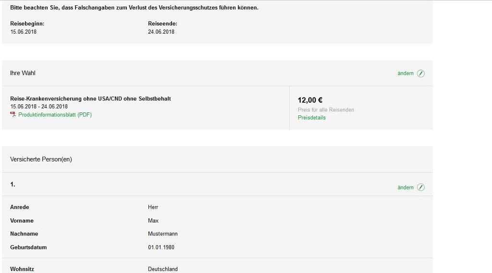Click the Vorname value Max
The height and width of the screenshot is (273, 492).
pyautogui.click(x=153, y=221)
